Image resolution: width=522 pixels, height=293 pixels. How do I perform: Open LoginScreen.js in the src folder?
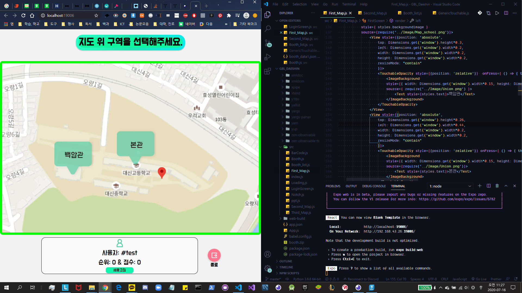(x=302, y=189)
